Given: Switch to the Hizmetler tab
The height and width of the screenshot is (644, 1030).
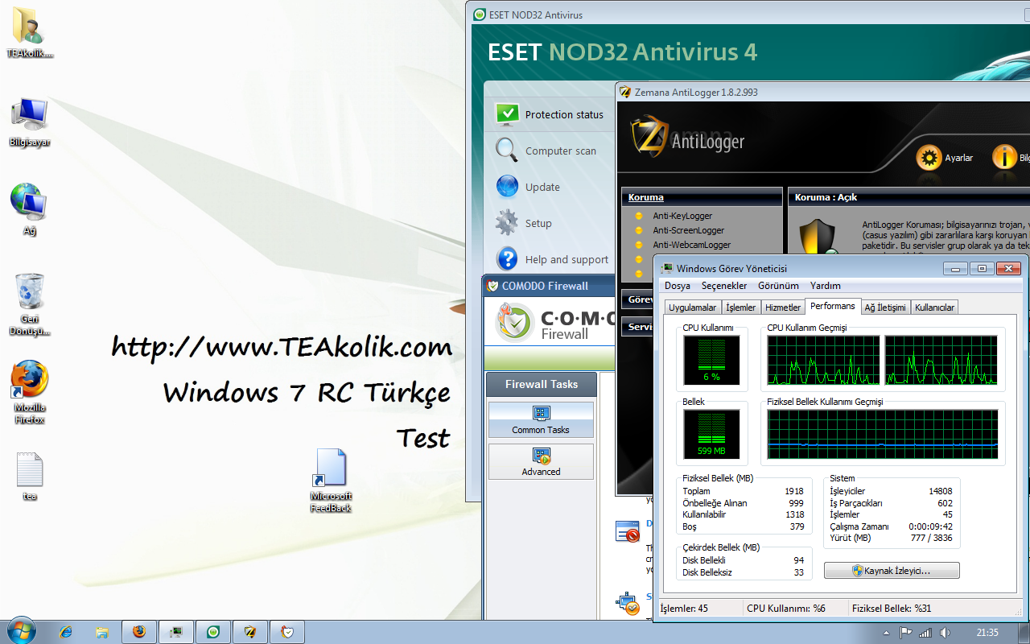Looking at the screenshot, I should click(783, 308).
